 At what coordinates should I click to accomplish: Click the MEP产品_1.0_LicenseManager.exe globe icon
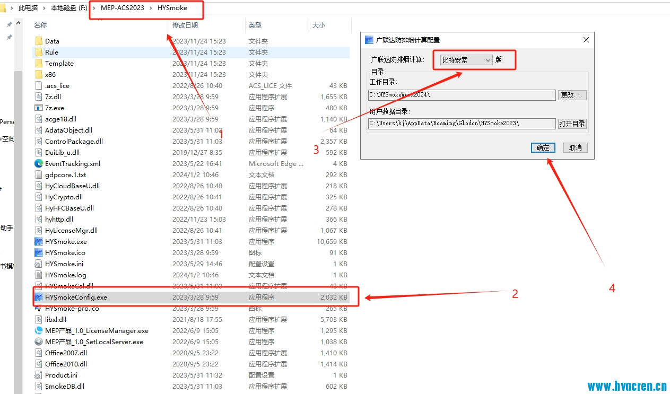click(x=39, y=330)
